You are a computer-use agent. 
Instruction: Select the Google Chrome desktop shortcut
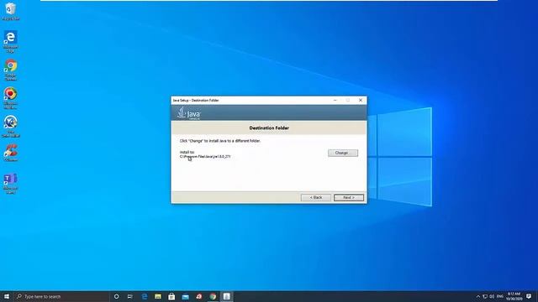point(10,70)
